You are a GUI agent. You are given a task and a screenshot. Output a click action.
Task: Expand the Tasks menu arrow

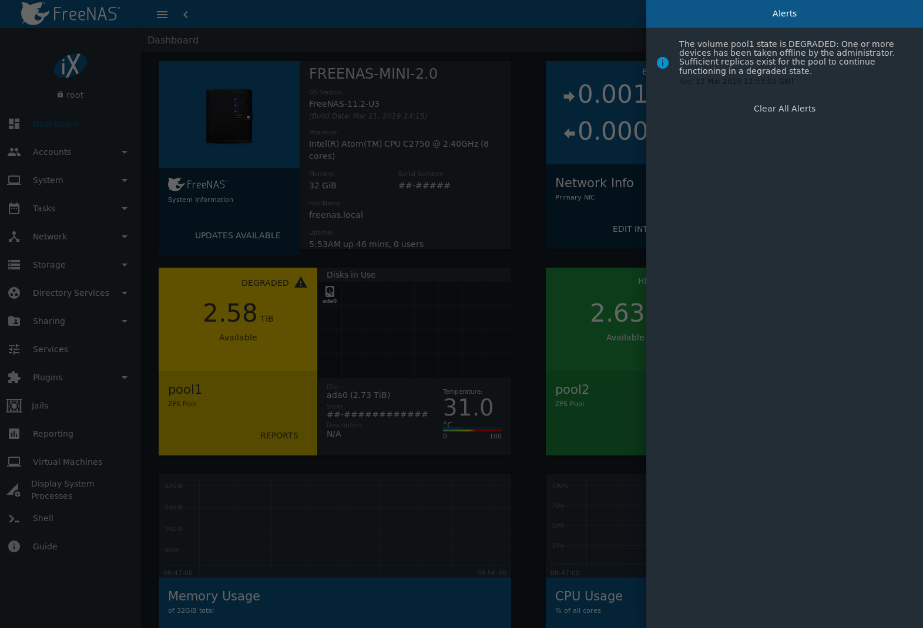pyautogui.click(x=125, y=208)
